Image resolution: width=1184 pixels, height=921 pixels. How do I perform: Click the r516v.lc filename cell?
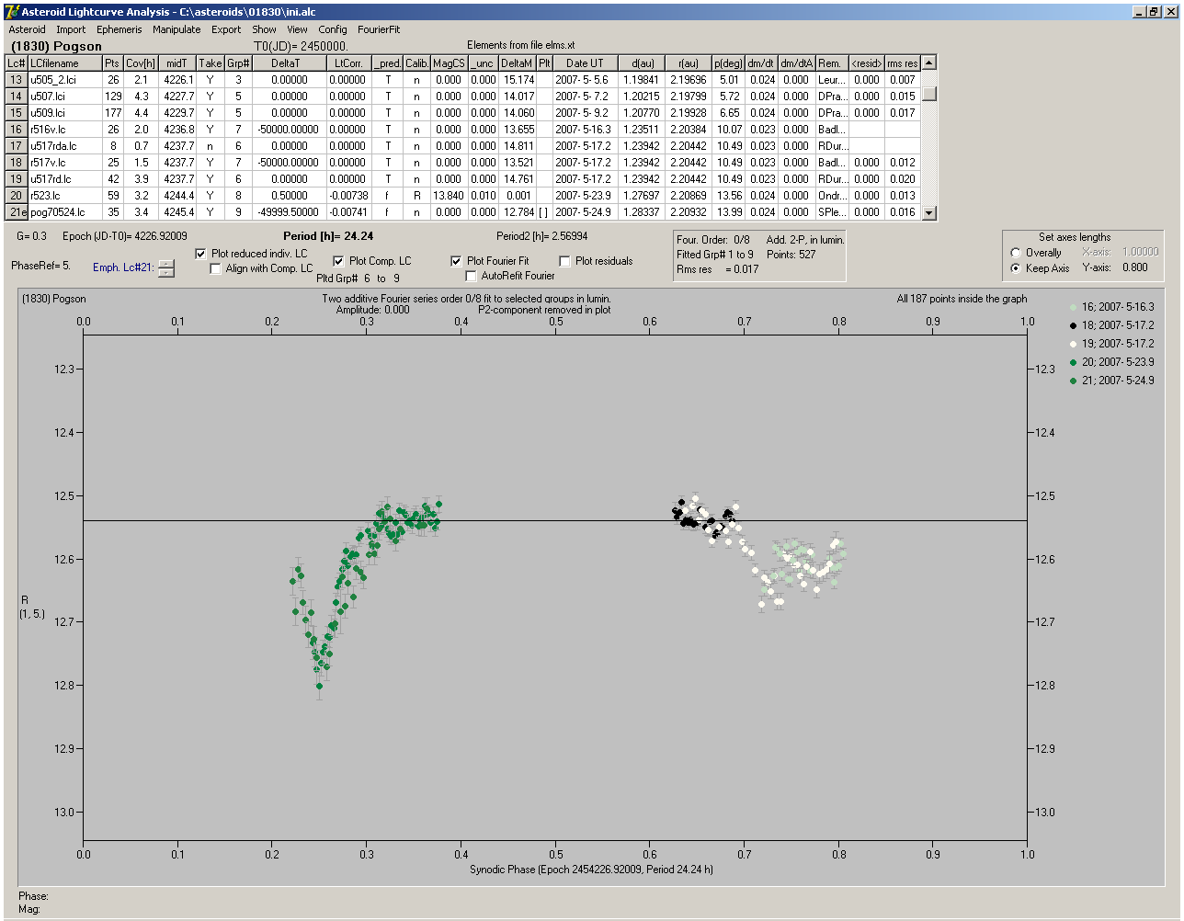tap(64, 130)
